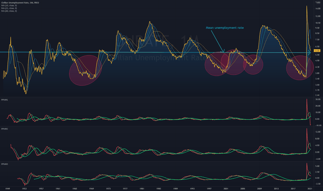The width and height of the screenshot is (323, 191).
Task: Click the 30.00 value on PPM#1 axis
Action: point(318,99)
